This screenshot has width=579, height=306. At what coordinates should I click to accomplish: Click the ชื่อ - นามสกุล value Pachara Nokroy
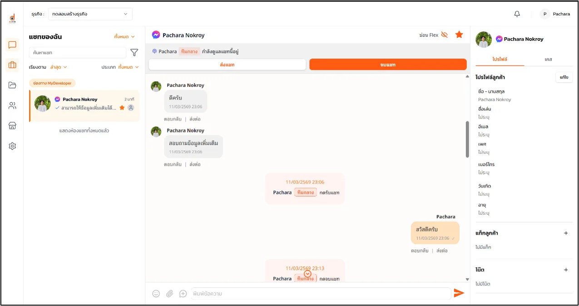[495, 99]
